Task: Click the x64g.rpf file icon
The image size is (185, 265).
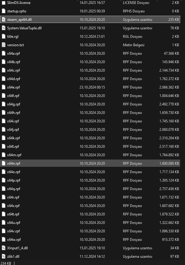Action: coord(4,104)
